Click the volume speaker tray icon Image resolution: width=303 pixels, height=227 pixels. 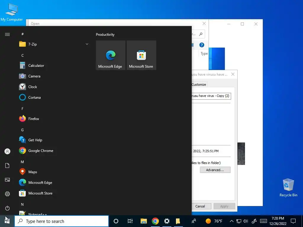tap(246, 221)
